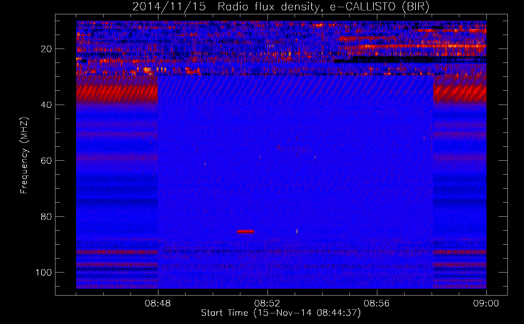Viewport: 524px width, 324px height.
Task: Click the 40 frequency tick label
Action: pos(46,105)
